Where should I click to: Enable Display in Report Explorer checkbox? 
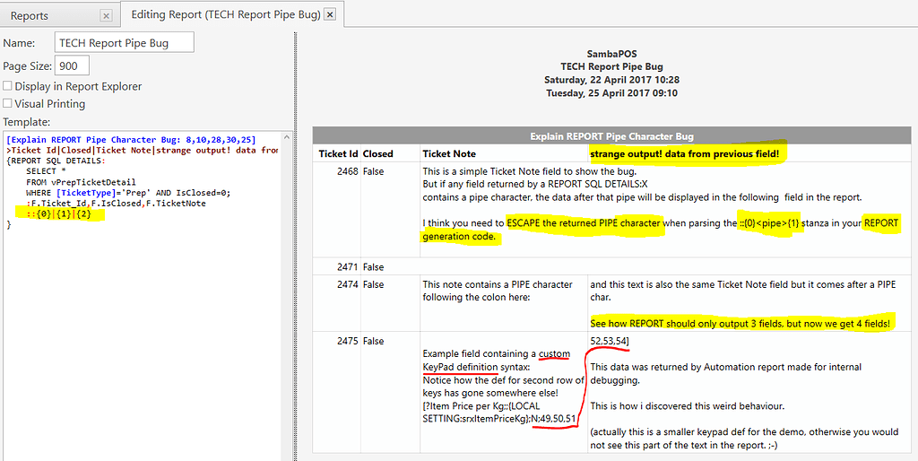tap(7, 86)
